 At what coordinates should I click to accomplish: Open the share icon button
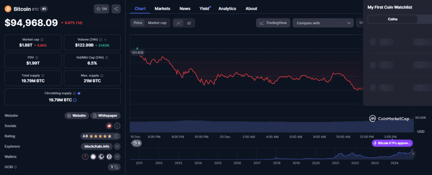click(x=116, y=9)
